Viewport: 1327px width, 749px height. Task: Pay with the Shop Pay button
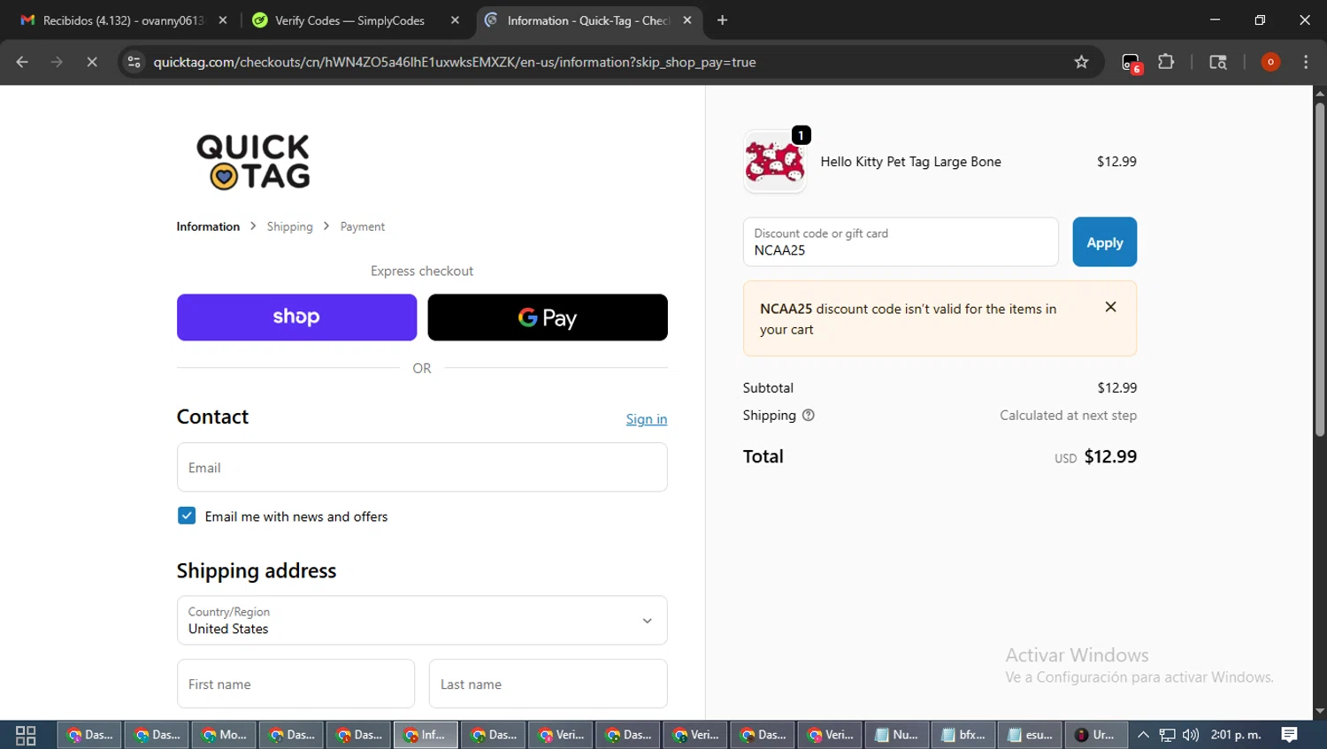coord(296,317)
